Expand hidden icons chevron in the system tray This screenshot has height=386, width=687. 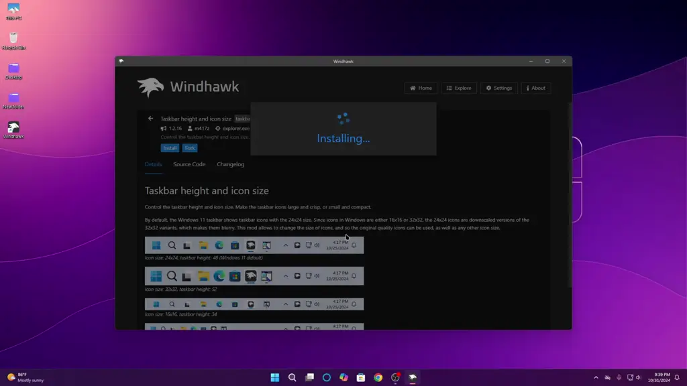point(596,377)
